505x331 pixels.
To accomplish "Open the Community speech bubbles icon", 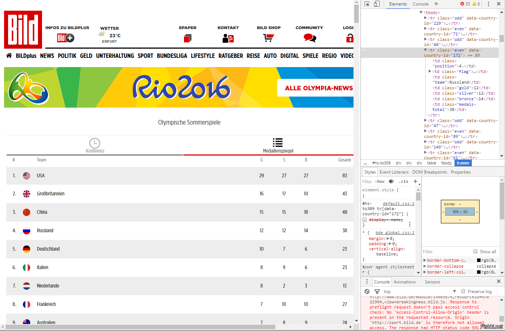I will (x=310, y=38).
